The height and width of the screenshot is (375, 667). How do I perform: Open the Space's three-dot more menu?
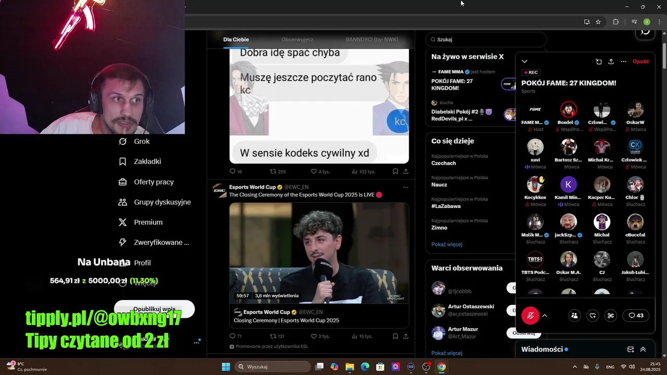pos(623,61)
